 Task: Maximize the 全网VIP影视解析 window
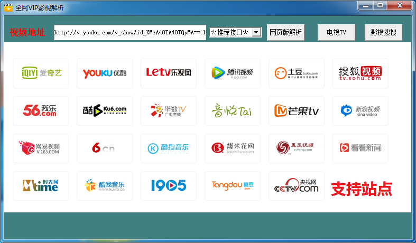coord(380,6)
